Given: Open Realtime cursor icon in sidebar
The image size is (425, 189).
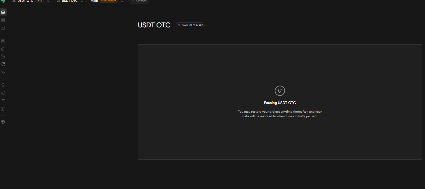Looking at the screenshot, I should point(3,72).
